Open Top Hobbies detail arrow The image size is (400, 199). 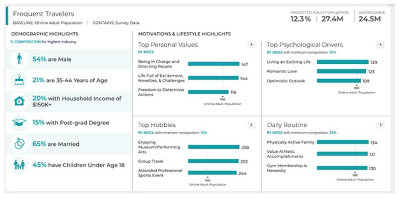pyautogui.click(x=251, y=125)
